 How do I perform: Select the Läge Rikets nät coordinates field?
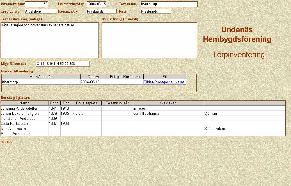(63, 64)
